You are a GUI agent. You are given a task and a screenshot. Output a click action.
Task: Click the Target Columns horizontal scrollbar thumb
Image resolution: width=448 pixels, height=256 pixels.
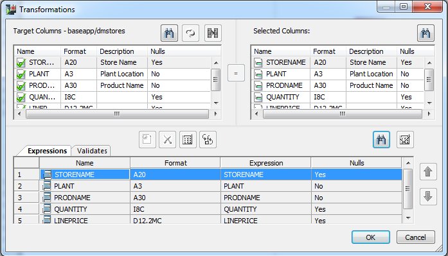point(117,114)
